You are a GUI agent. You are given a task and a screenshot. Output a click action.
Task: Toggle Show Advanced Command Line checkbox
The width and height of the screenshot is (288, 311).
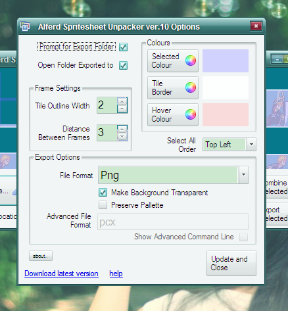pos(243,237)
